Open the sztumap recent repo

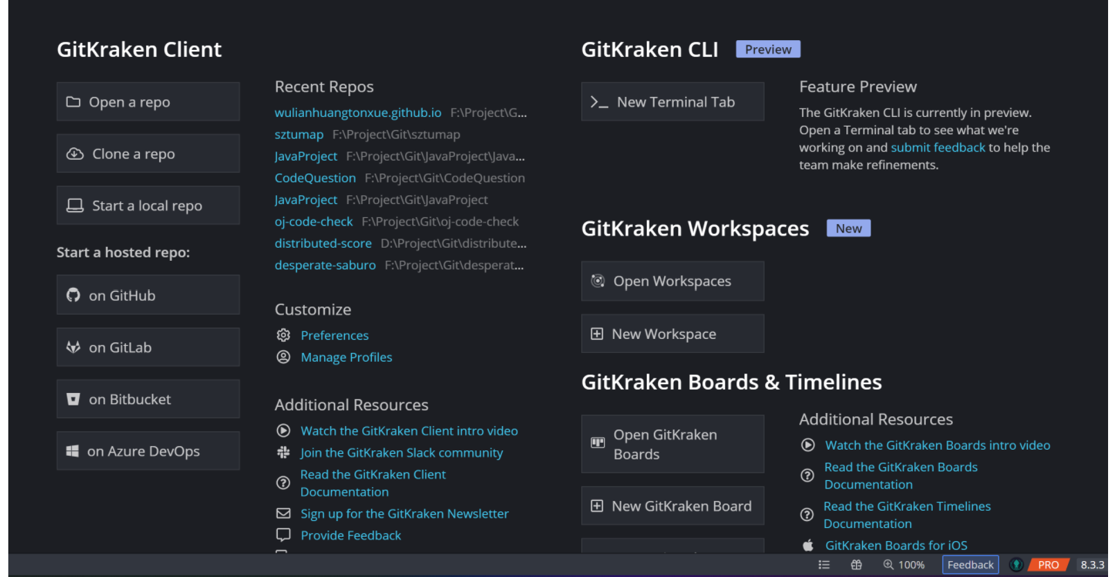click(x=298, y=134)
